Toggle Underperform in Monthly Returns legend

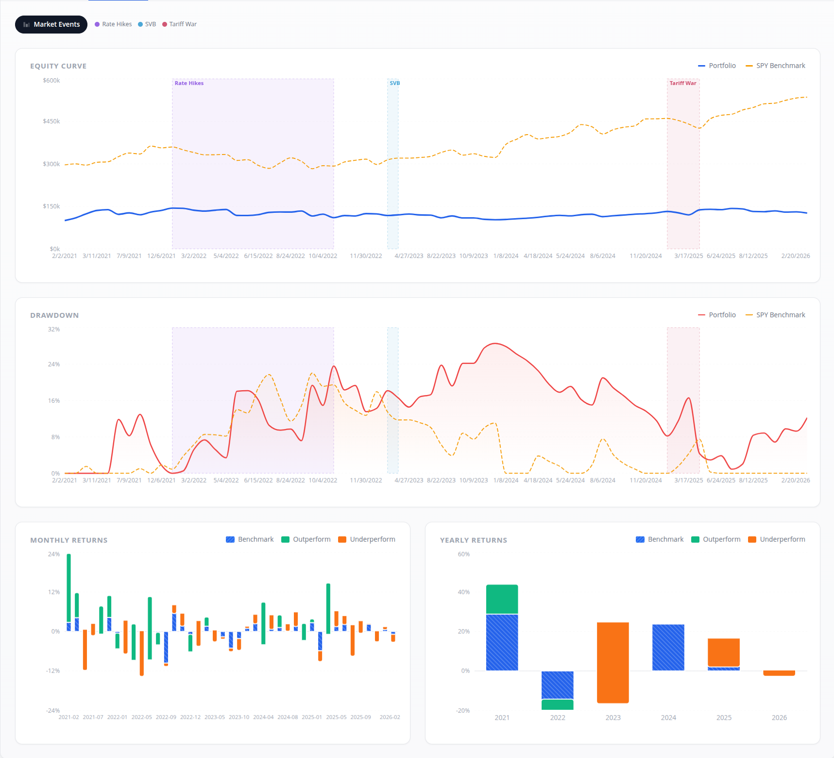[x=367, y=539]
